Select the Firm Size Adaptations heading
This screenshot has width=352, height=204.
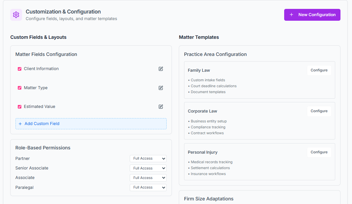(x=208, y=199)
